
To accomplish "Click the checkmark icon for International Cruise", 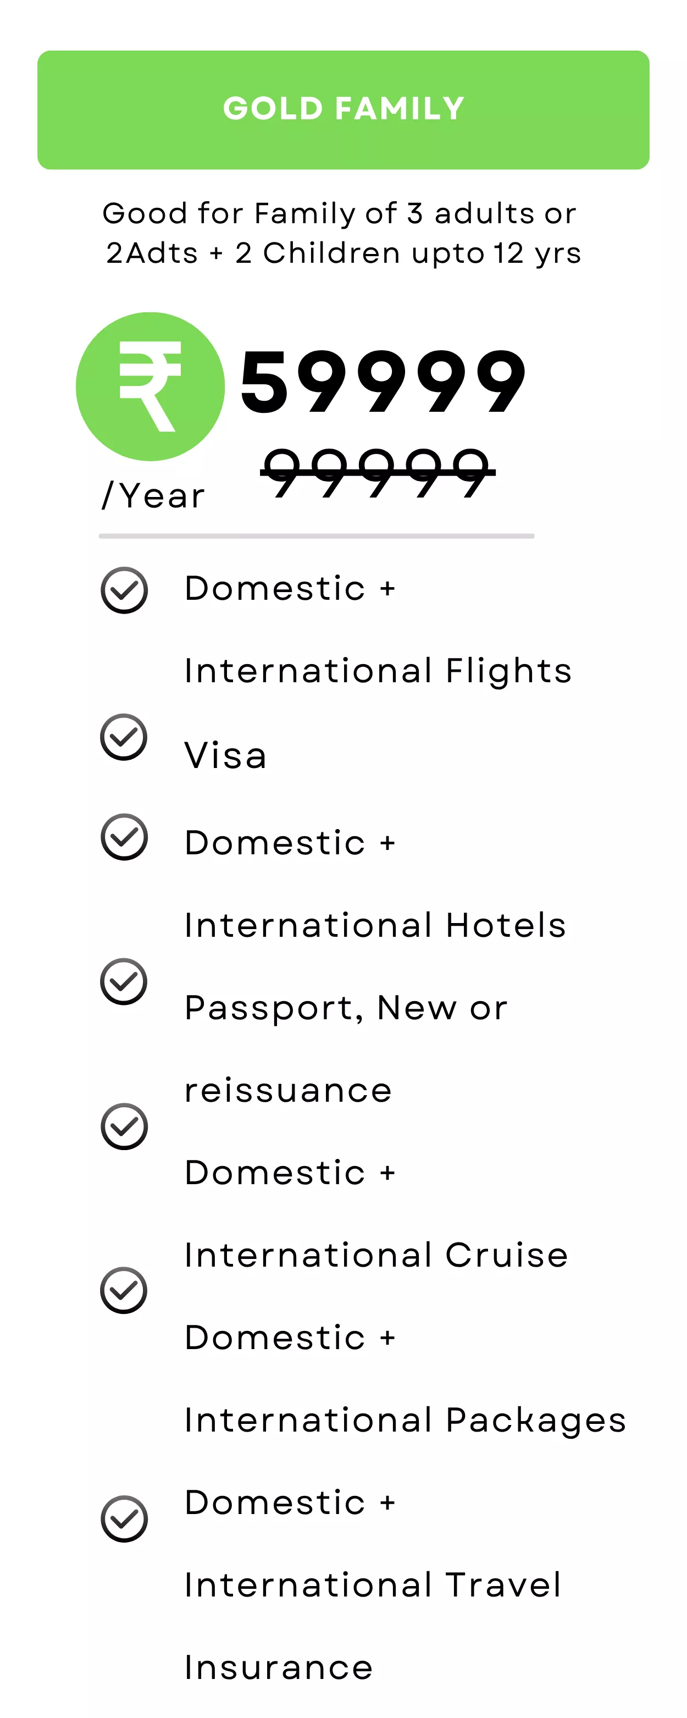I will coord(124,1126).
